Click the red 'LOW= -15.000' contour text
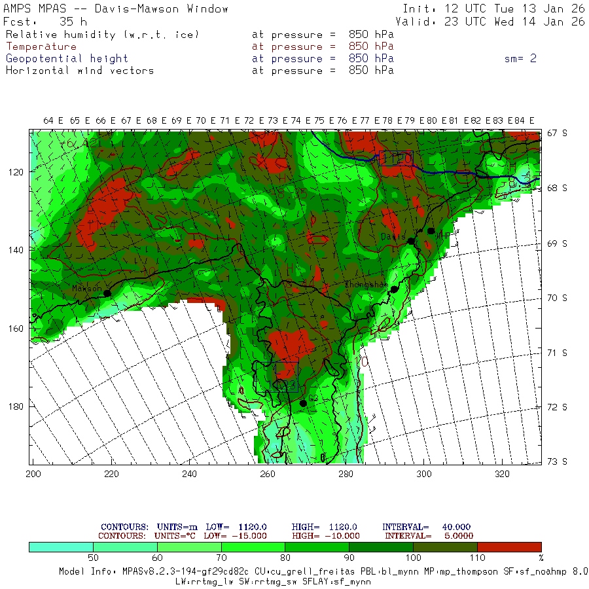The image size is (589, 589). (235, 536)
